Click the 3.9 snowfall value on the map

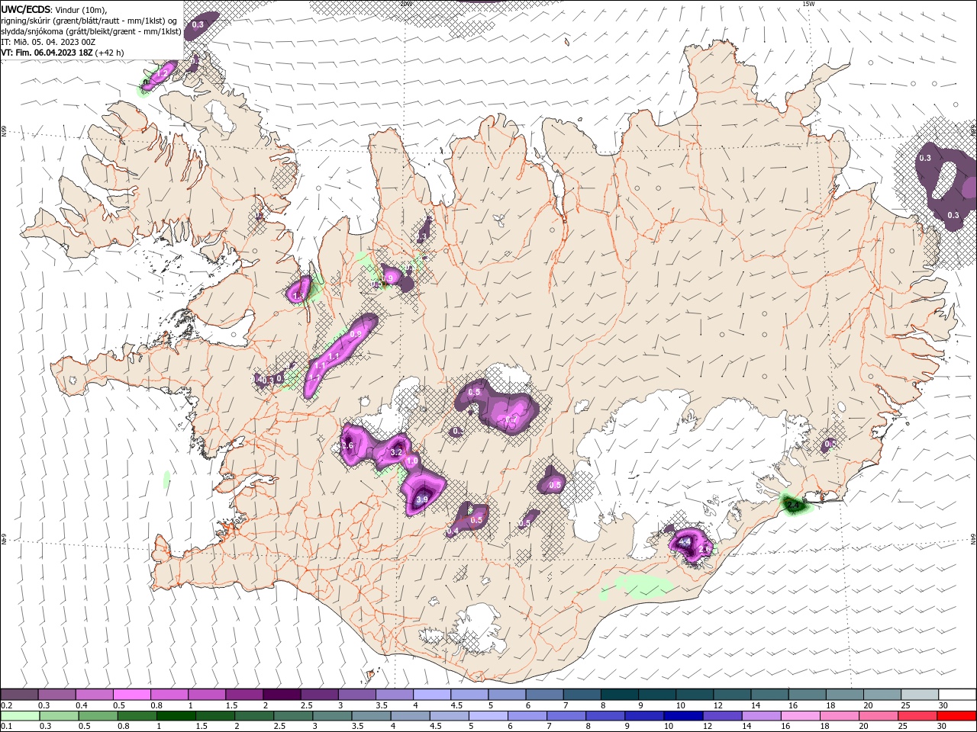coord(423,500)
